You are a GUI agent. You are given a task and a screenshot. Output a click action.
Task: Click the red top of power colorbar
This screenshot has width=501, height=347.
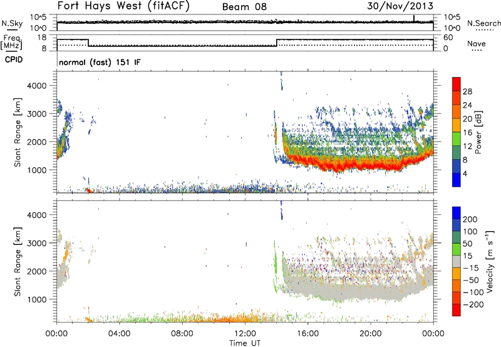point(457,84)
